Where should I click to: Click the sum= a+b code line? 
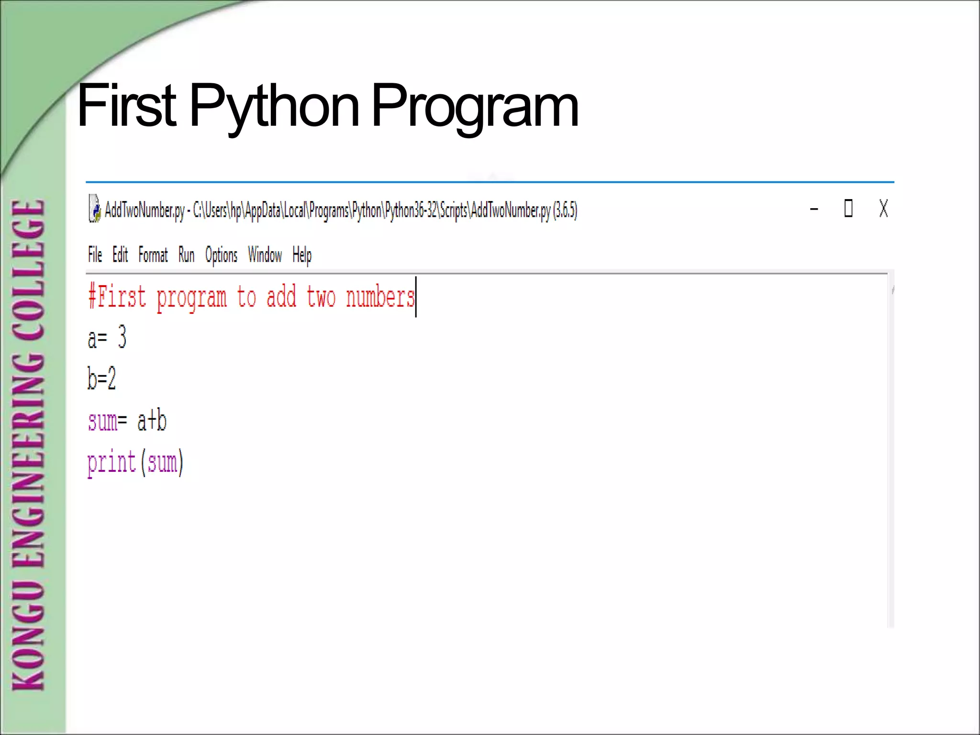coord(127,421)
